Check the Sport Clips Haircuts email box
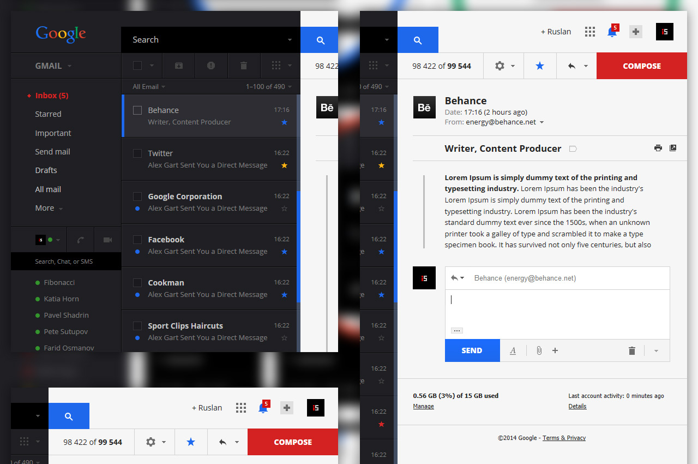The image size is (698, 464). (137, 326)
